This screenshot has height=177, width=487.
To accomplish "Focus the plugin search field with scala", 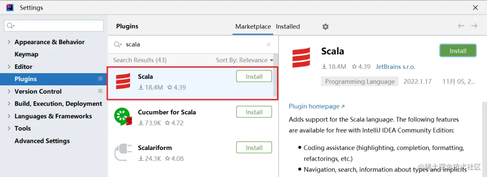I will [192, 45].
